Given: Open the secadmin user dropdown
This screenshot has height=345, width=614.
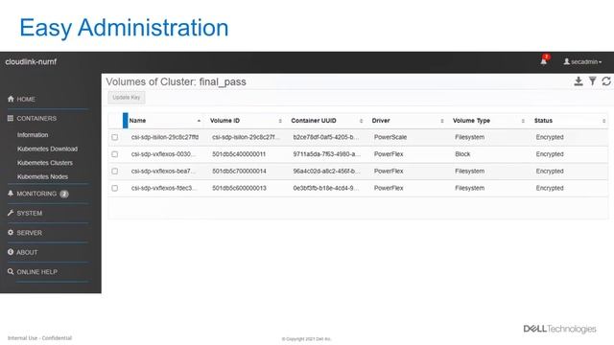Looking at the screenshot, I should click(x=582, y=61).
